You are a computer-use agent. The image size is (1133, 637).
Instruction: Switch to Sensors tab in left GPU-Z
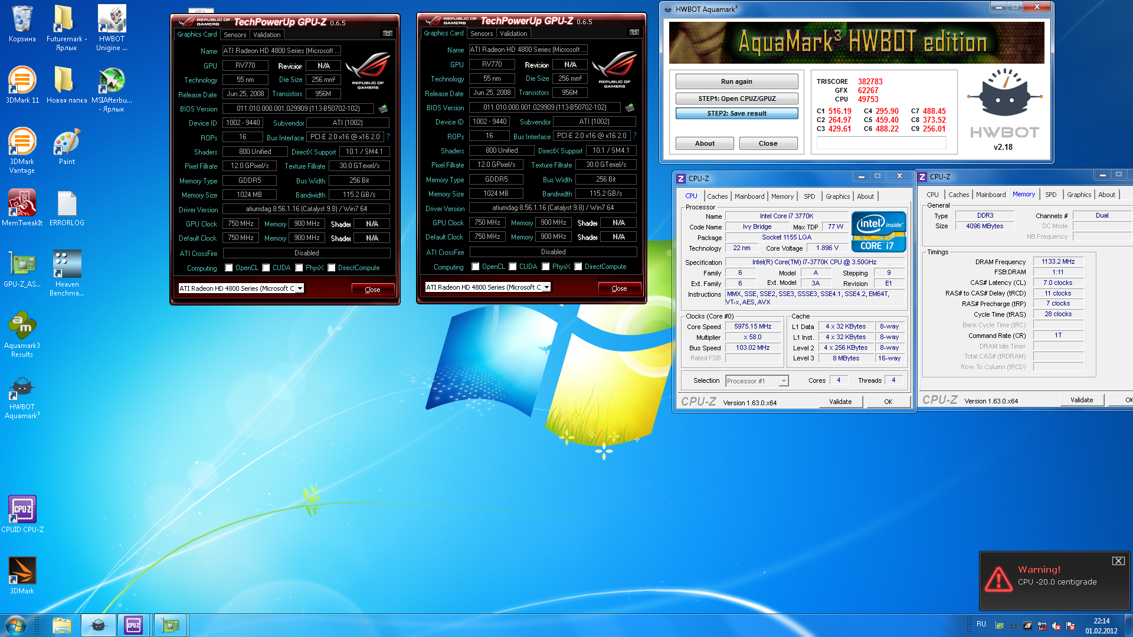click(235, 35)
